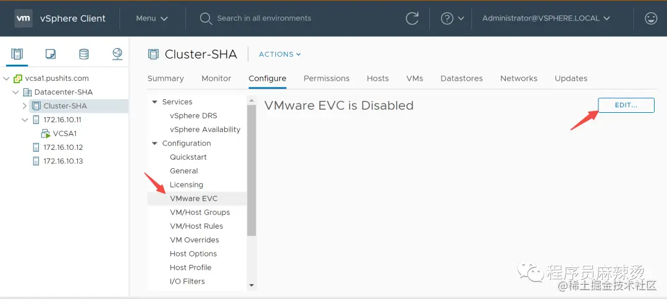
Task: Open the Hosts tab
Action: point(378,78)
